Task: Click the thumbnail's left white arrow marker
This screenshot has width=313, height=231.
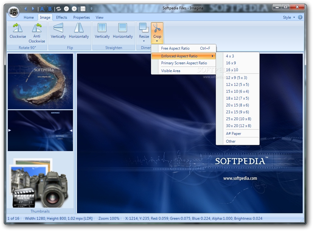Action: coord(10,130)
